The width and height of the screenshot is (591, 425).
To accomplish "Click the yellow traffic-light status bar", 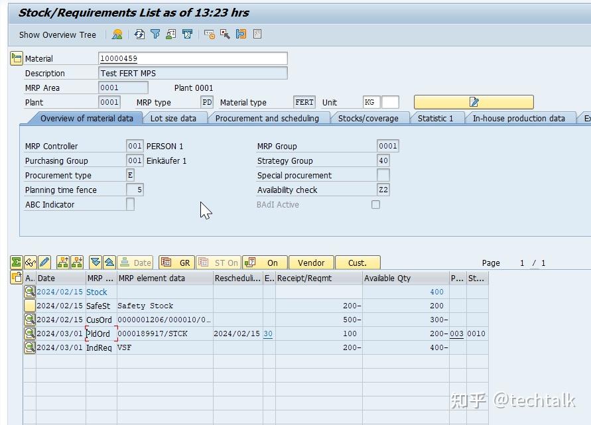I will pyautogui.click(x=474, y=102).
